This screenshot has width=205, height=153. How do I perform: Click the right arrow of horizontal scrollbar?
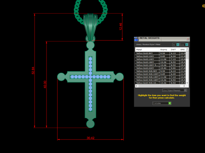184,86
